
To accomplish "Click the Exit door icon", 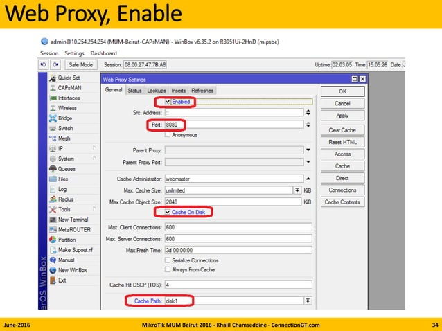I will click(53, 280).
